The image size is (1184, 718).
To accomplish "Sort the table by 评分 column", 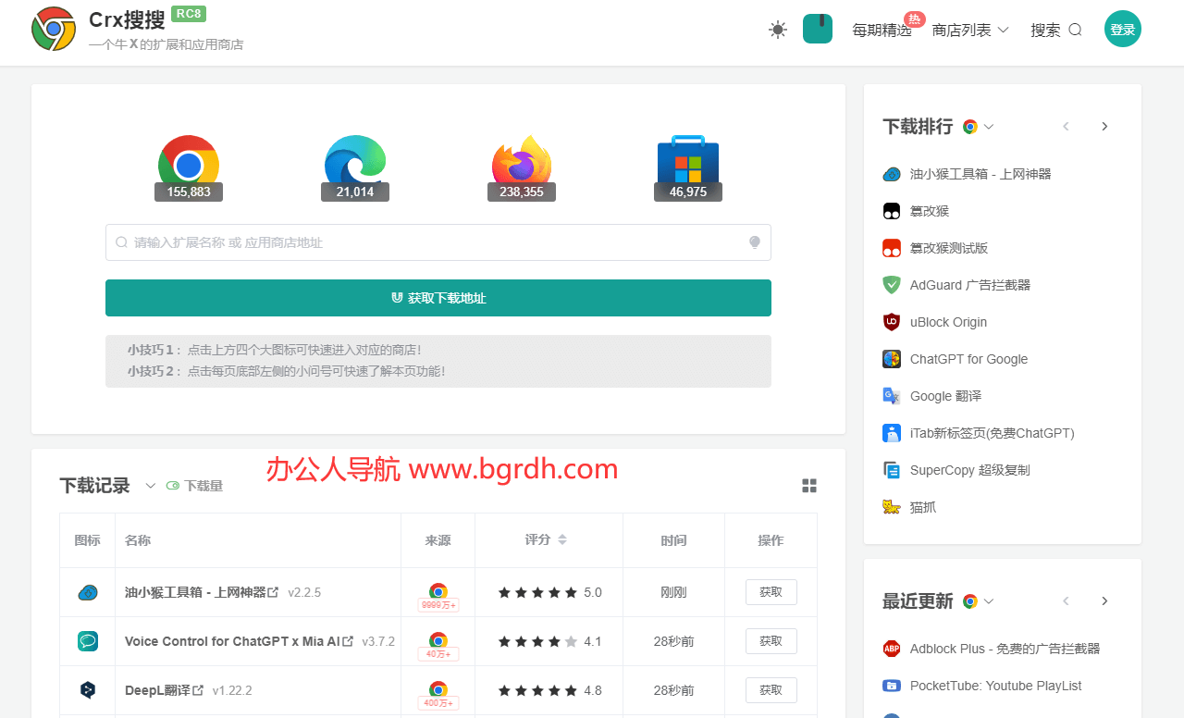I will pyautogui.click(x=562, y=539).
